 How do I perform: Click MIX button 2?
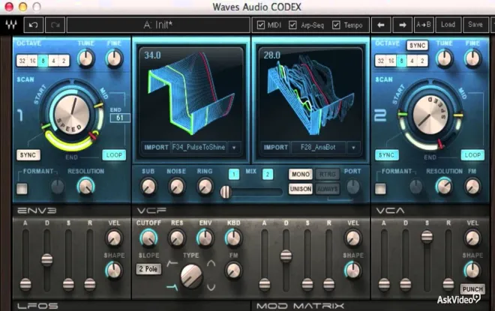click(x=268, y=174)
